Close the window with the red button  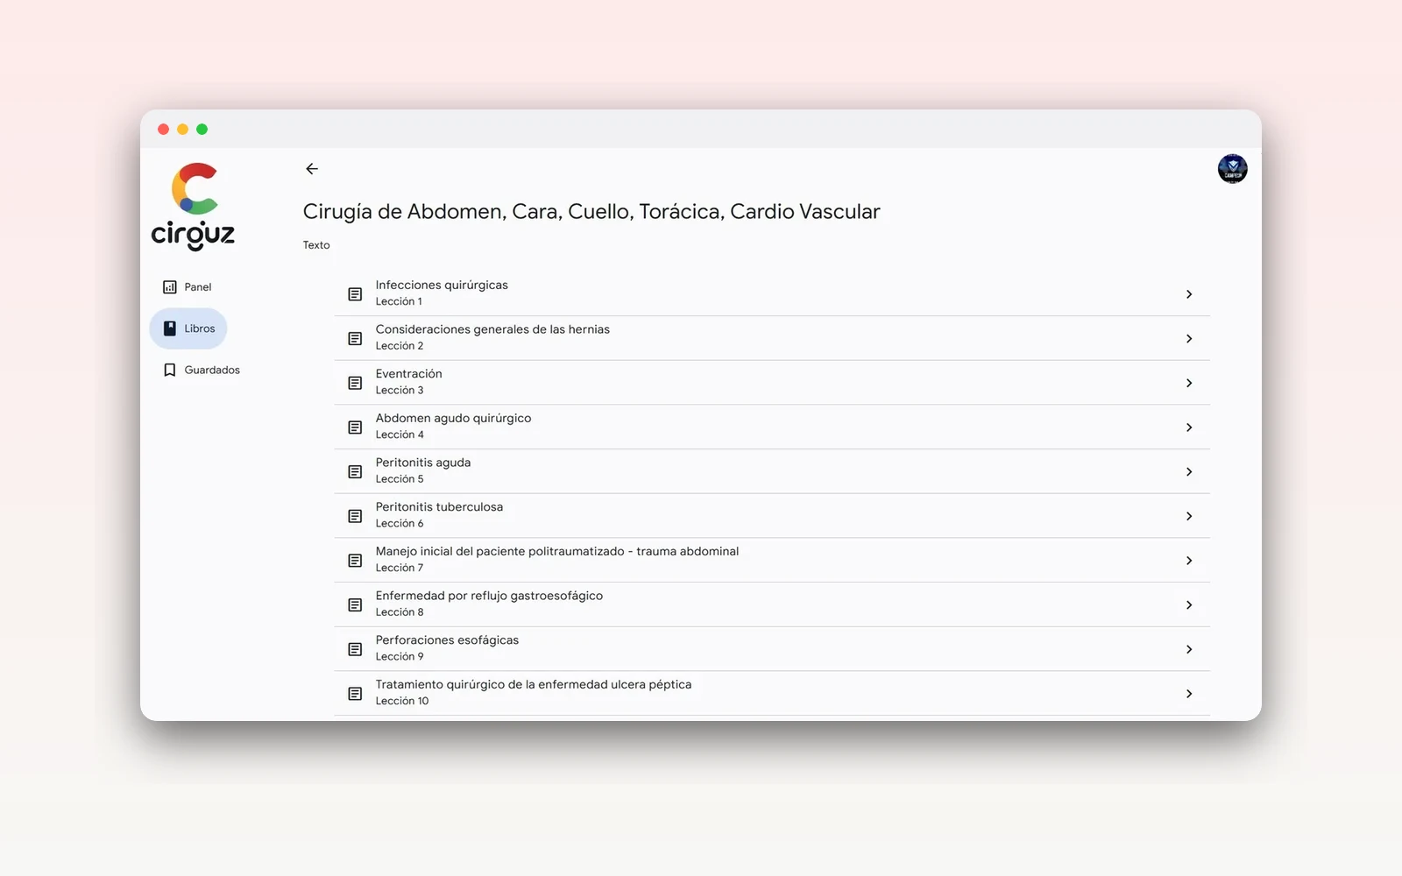[163, 130]
